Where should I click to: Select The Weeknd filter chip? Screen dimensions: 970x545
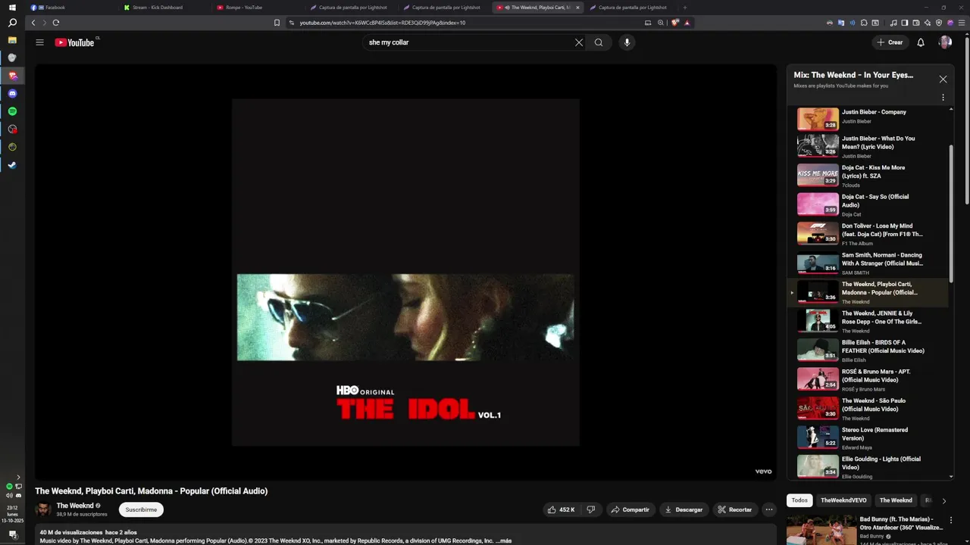(896, 500)
